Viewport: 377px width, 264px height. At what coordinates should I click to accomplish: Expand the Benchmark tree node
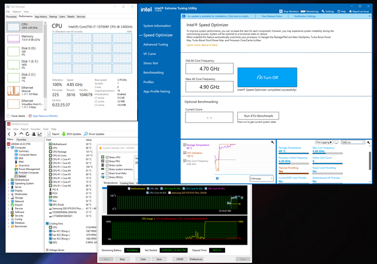point(9,226)
